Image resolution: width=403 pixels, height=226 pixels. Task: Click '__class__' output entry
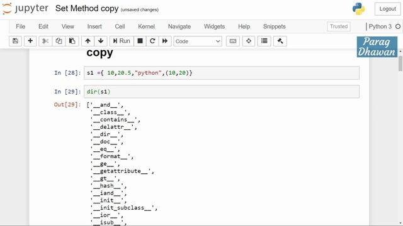[x=108, y=112]
